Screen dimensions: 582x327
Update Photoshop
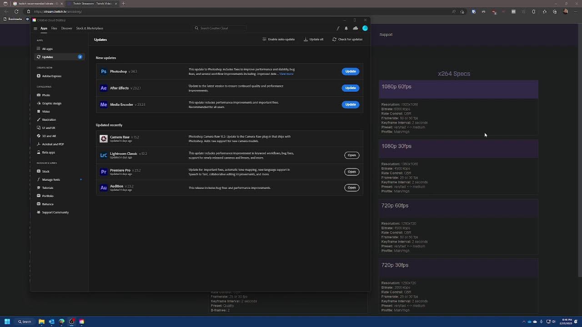tap(350, 71)
